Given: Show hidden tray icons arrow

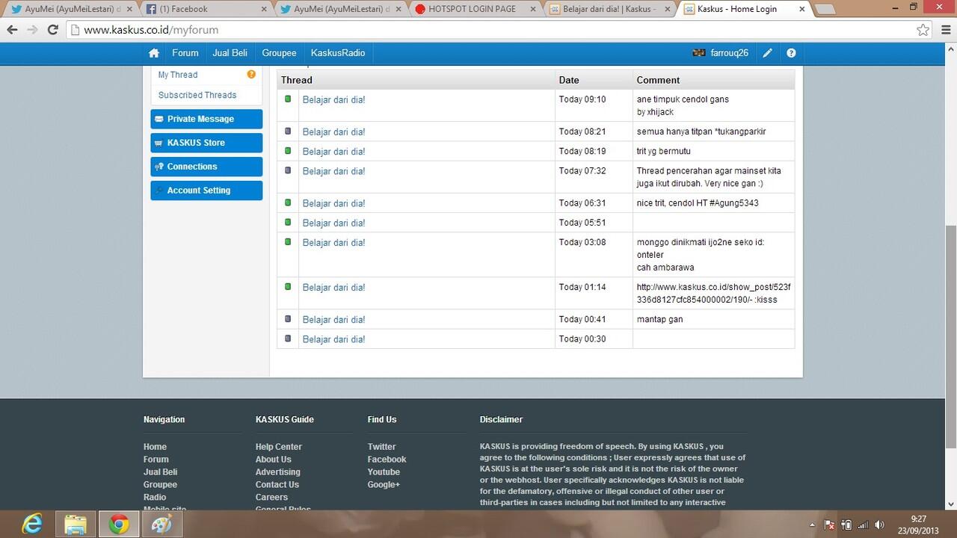Looking at the screenshot, I should coord(813,525).
